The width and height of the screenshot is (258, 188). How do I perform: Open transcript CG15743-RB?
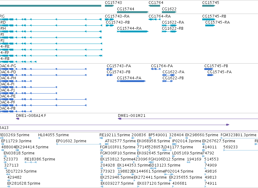click(118, 22)
